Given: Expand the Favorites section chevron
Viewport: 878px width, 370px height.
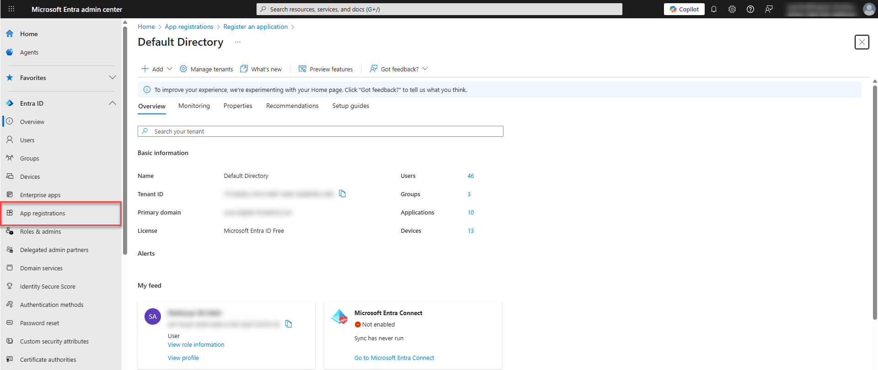Looking at the screenshot, I should 112,78.
